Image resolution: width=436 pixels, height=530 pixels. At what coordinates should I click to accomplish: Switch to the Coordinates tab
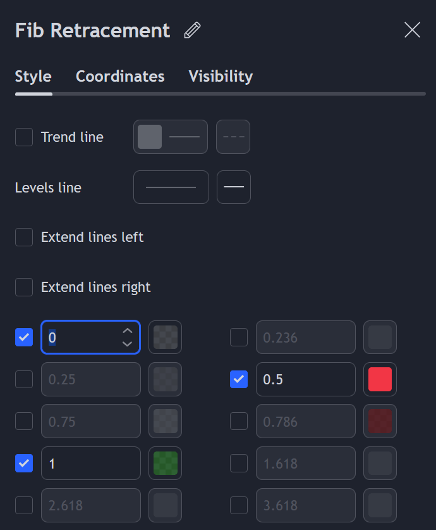click(120, 77)
